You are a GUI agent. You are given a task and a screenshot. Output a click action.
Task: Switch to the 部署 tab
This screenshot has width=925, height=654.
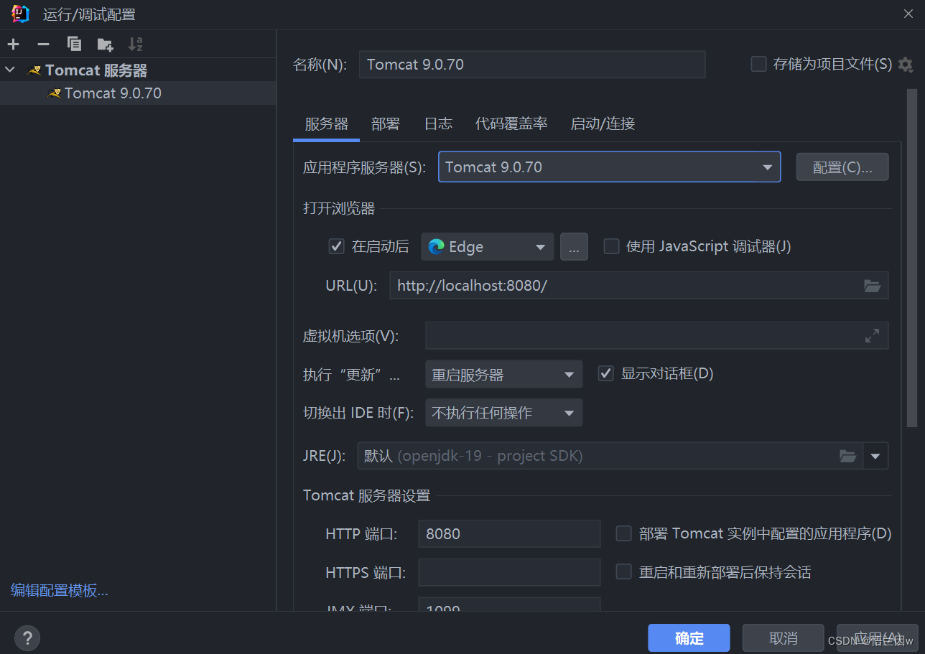click(386, 123)
